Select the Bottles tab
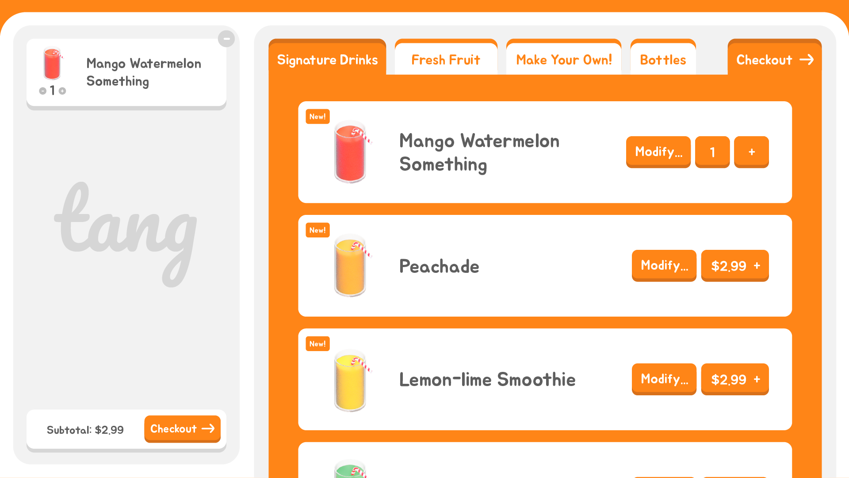Screen dimensions: 849x478 (663, 60)
